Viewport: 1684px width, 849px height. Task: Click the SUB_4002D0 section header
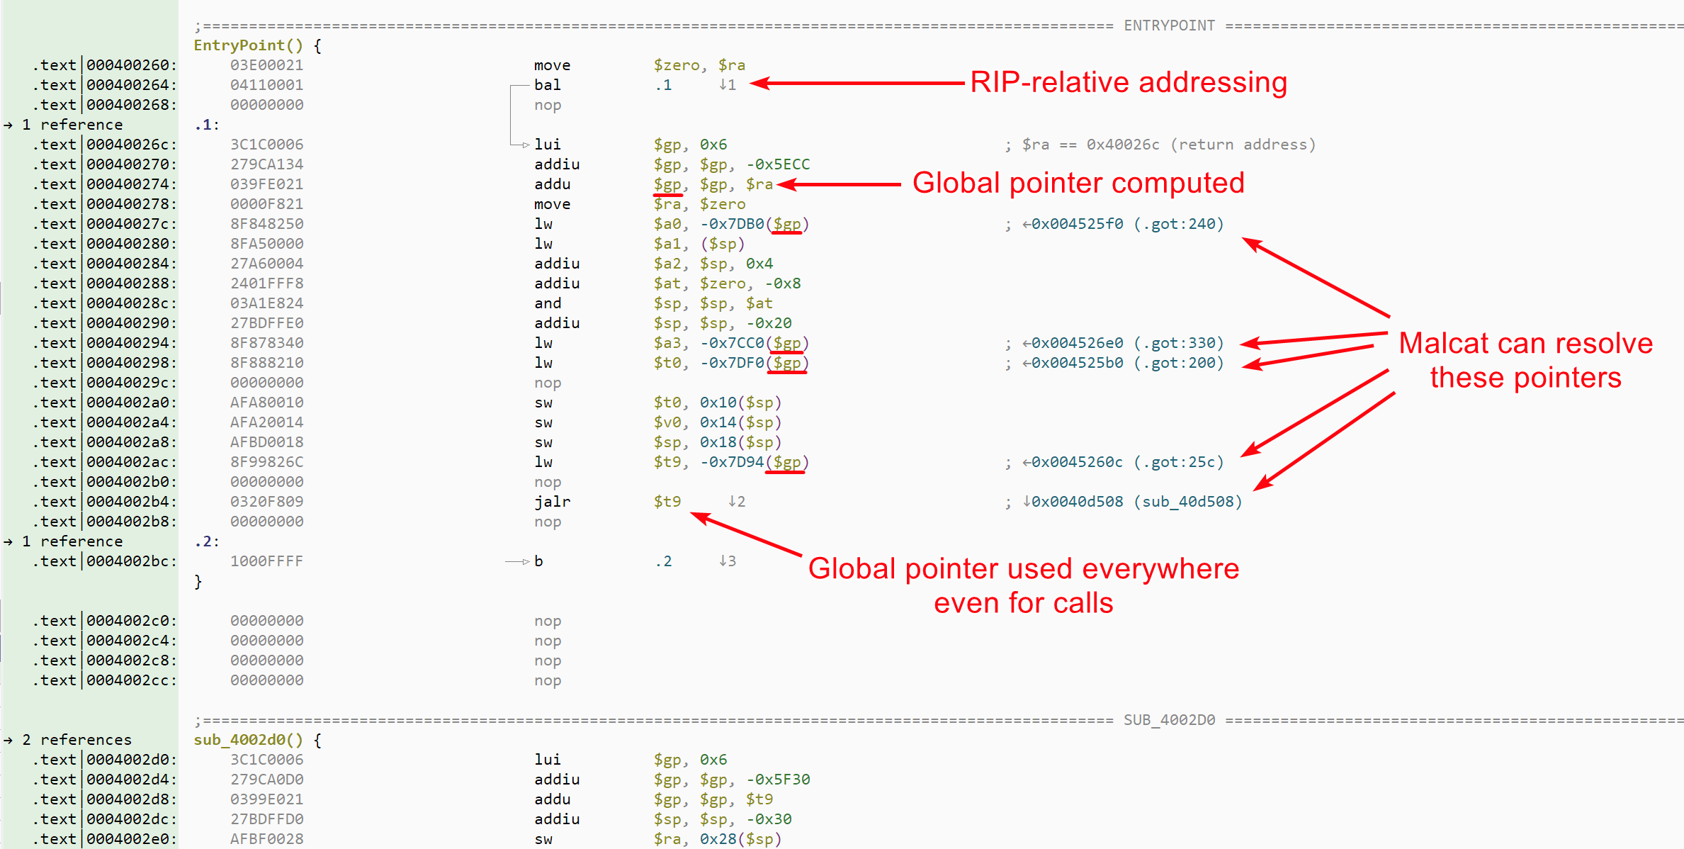coord(1169,721)
